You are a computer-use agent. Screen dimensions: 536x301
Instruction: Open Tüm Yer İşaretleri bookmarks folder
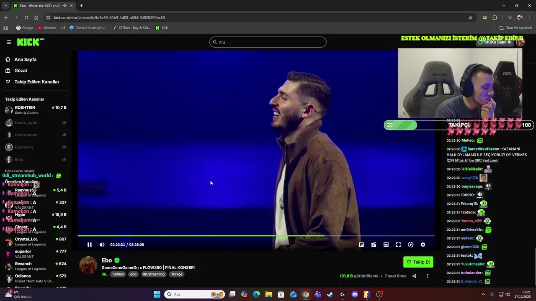pos(515,28)
